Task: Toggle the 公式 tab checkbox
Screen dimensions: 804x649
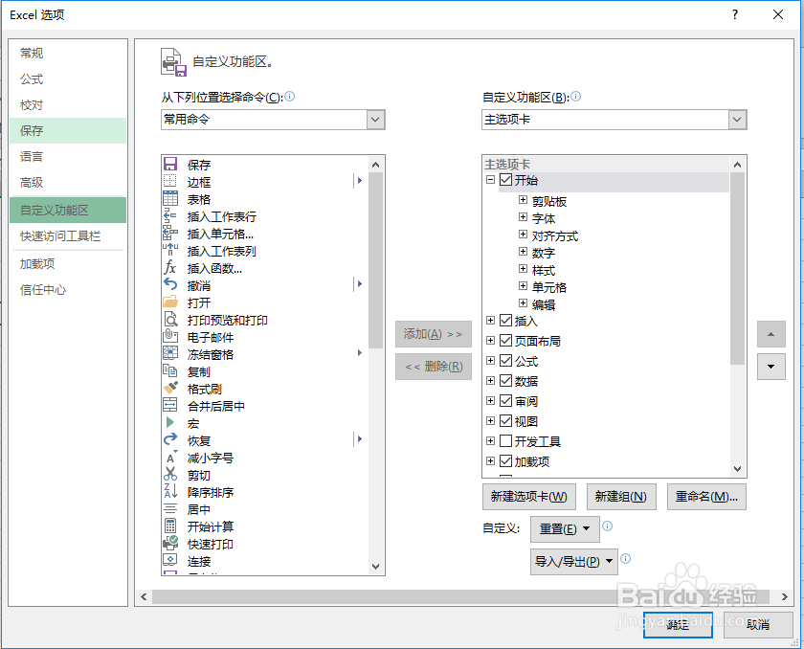Action: pyautogui.click(x=505, y=361)
